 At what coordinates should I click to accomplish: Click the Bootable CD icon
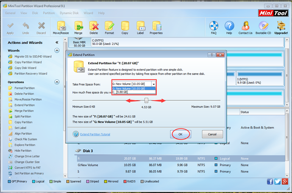pos(263,26)
